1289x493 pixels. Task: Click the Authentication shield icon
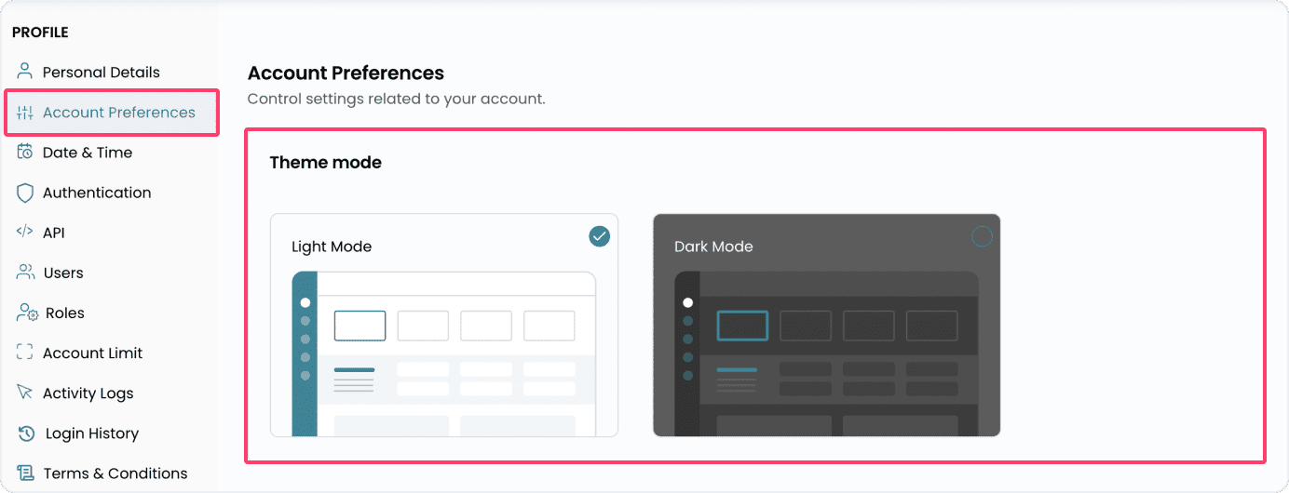[x=25, y=193]
